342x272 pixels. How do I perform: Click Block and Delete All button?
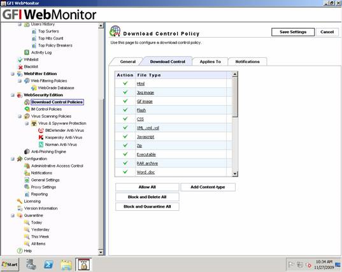tap(147, 197)
